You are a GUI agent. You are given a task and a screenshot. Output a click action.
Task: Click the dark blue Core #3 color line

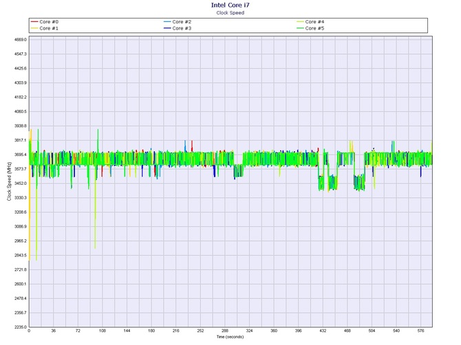coord(167,28)
